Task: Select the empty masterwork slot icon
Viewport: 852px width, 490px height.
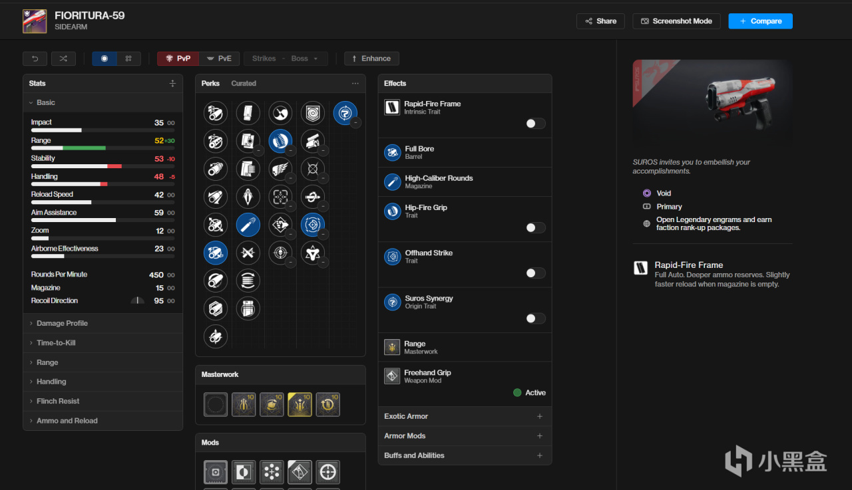Action: 216,404
